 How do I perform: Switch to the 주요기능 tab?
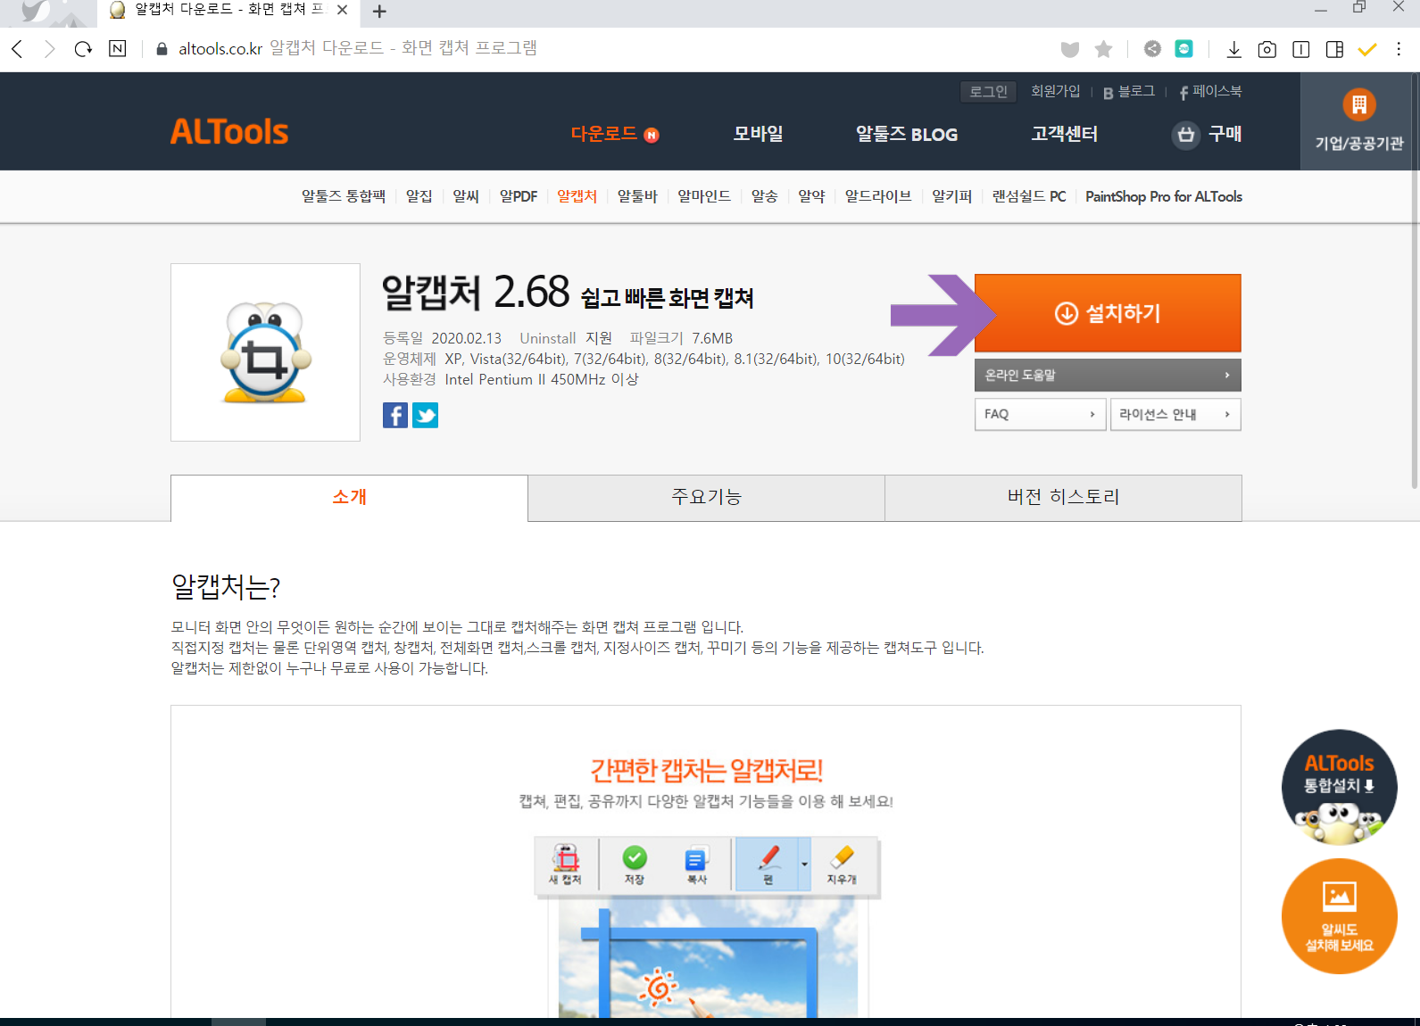[x=706, y=498]
